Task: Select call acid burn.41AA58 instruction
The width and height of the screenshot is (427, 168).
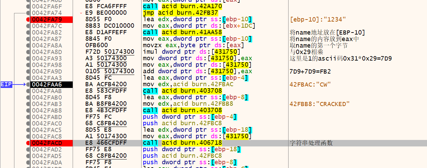Action: (x=182, y=33)
